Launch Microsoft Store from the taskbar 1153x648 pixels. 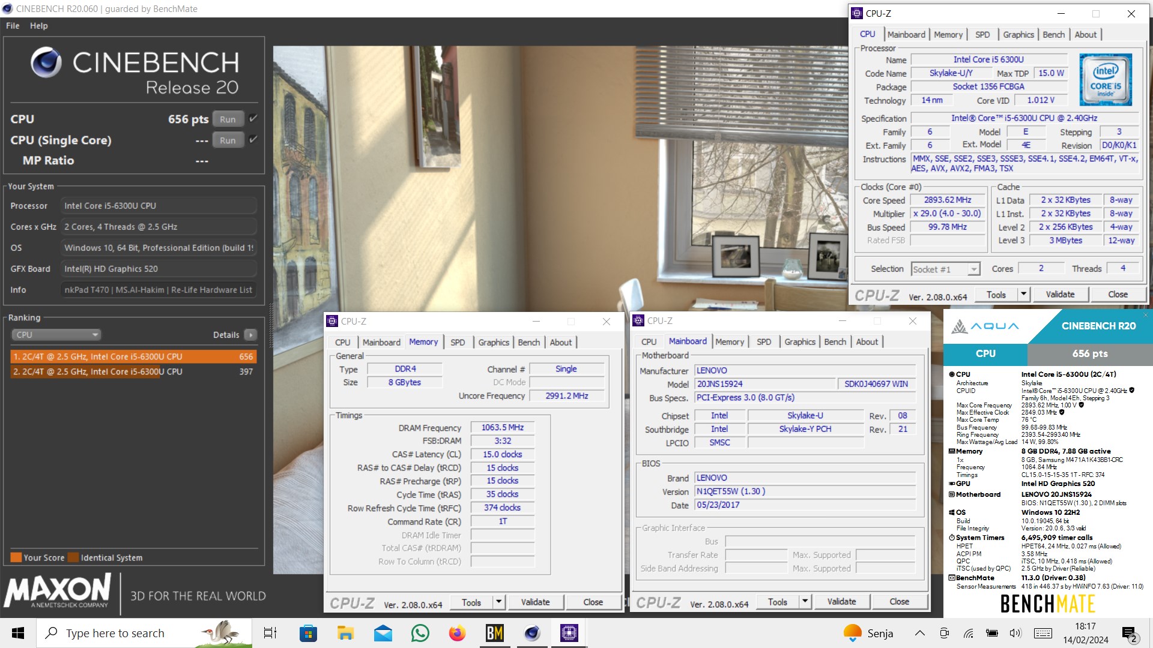point(308,633)
